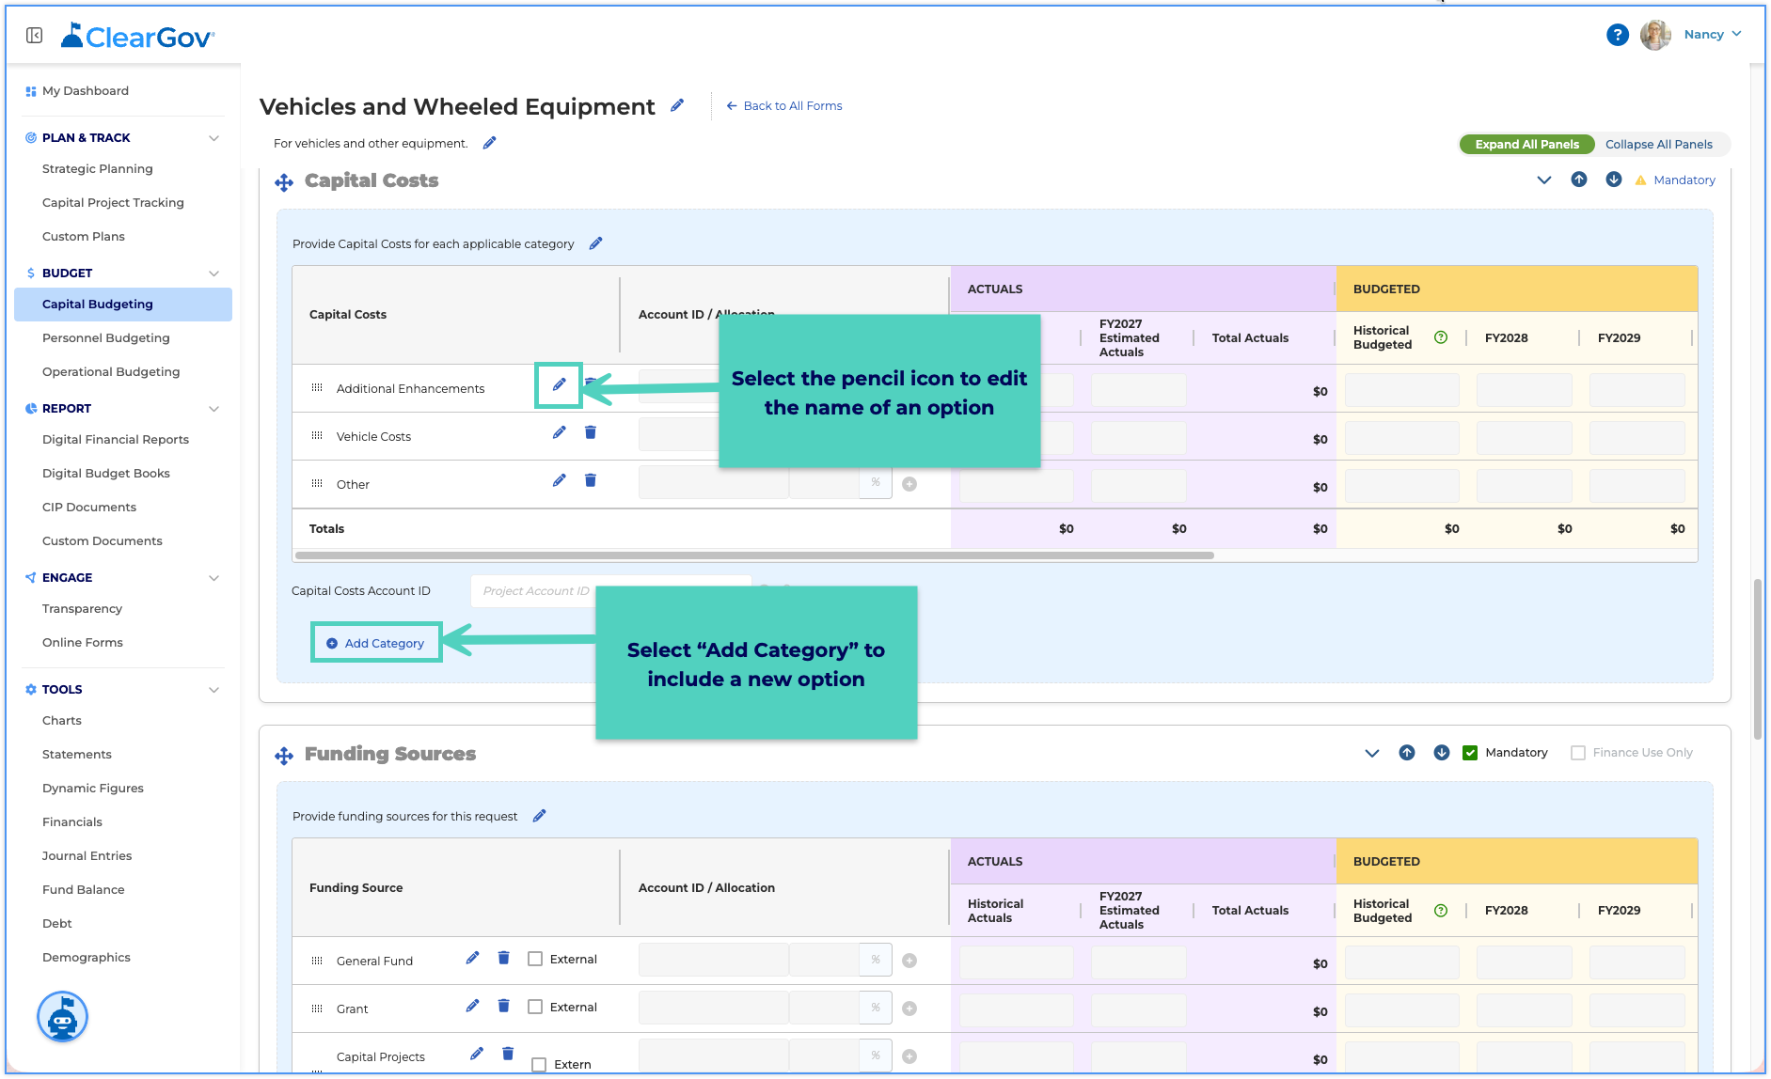Mark Grant funding source as External
Image resolution: width=1771 pixels, height=1079 pixels.
[x=535, y=1007]
